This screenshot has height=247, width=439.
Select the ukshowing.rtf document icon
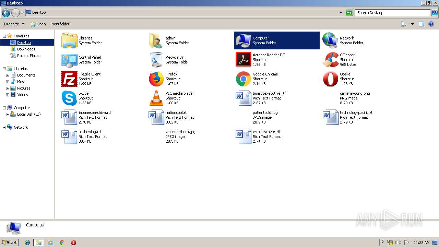point(69,137)
